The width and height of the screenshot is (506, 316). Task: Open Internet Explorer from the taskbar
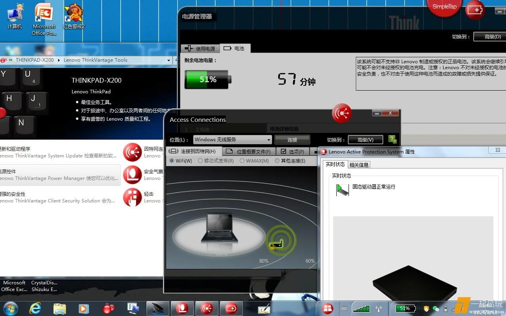click(x=35, y=308)
